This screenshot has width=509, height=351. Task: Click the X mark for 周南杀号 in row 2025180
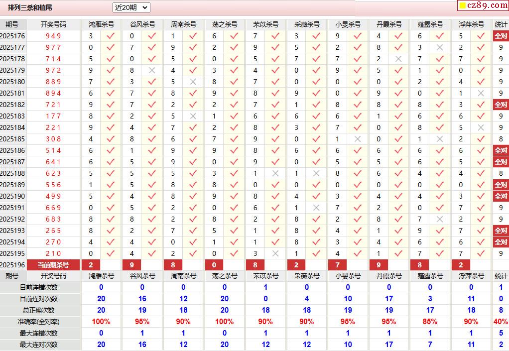[x=193, y=82]
